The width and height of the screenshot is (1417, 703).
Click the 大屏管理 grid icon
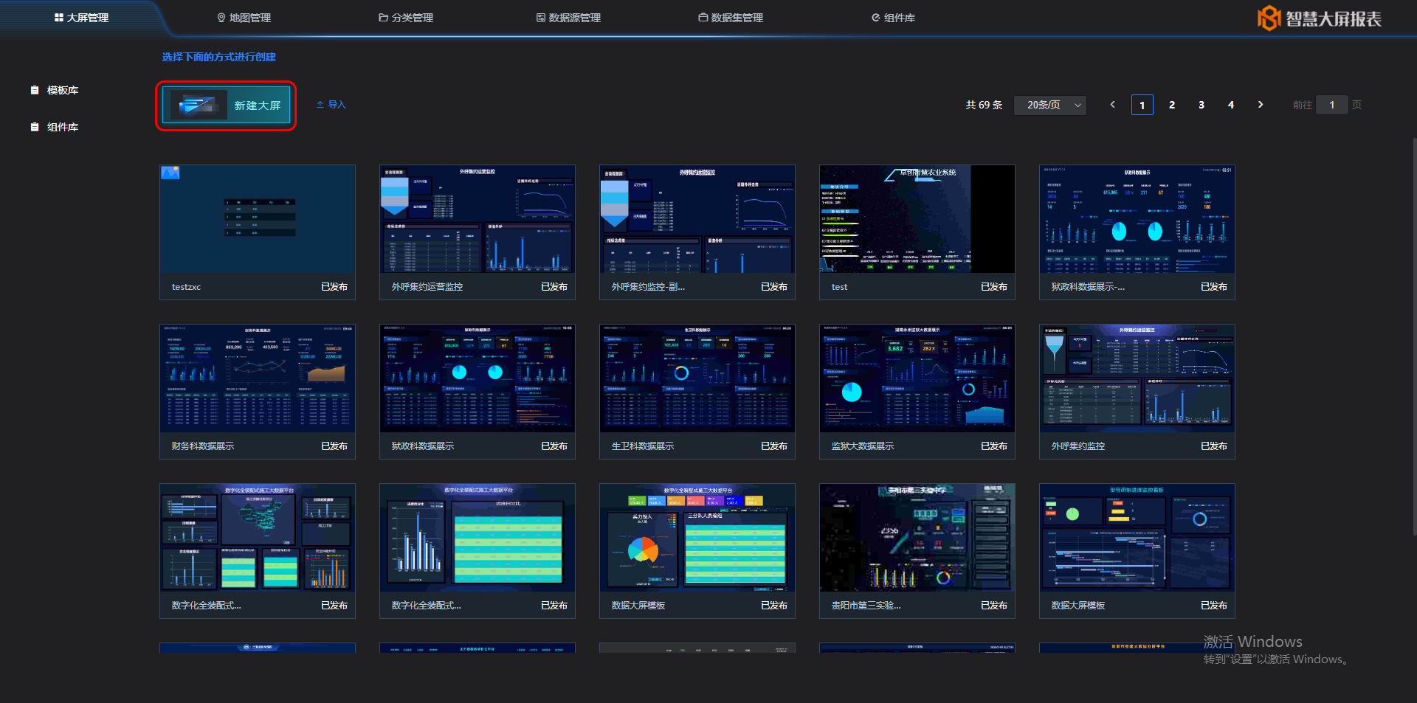pos(59,18)
